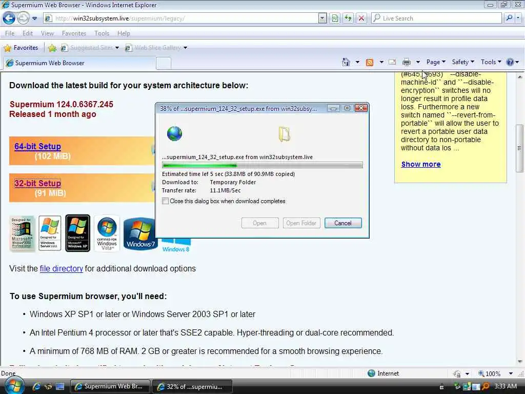Click the Home icon in command bar
The image size is (525, 394).
346,62
